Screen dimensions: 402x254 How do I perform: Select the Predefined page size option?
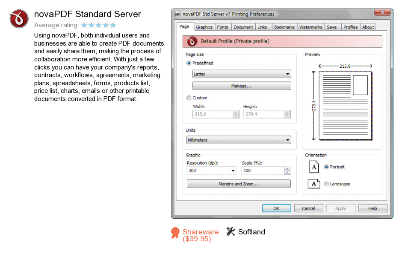189,63
